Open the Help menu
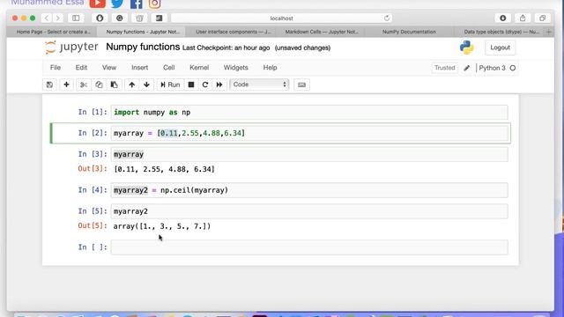This screenshot has height=317, width=564. coord(270,68)
